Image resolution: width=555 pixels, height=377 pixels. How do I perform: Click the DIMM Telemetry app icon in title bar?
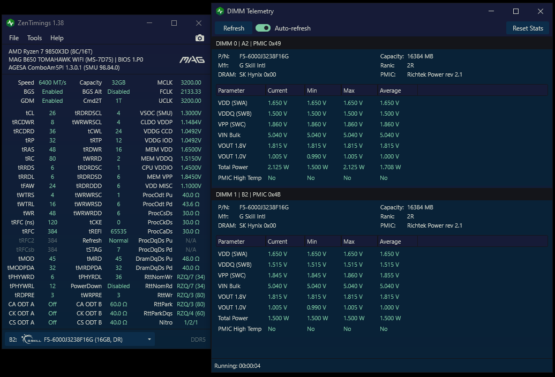pyautogui.click(x=220, y=11)
